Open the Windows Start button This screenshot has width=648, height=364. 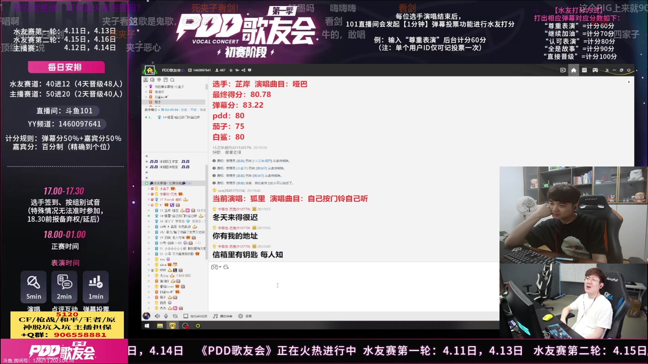click(x=147, y=326)
